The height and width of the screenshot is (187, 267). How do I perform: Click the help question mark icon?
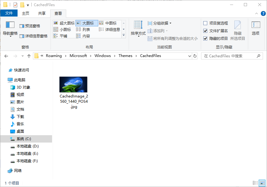263,13
